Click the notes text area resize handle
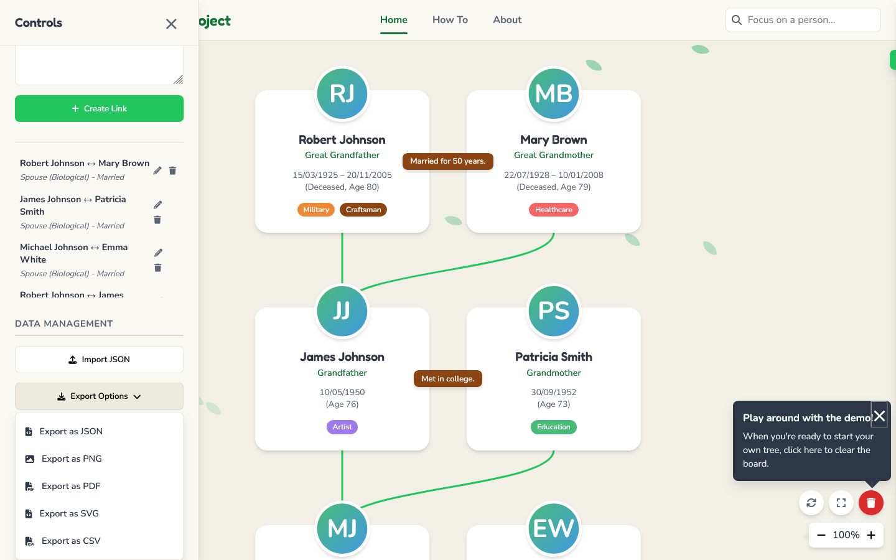Image resolution: width=896 pixels, height=560 pixels. [x=179, y=80]
